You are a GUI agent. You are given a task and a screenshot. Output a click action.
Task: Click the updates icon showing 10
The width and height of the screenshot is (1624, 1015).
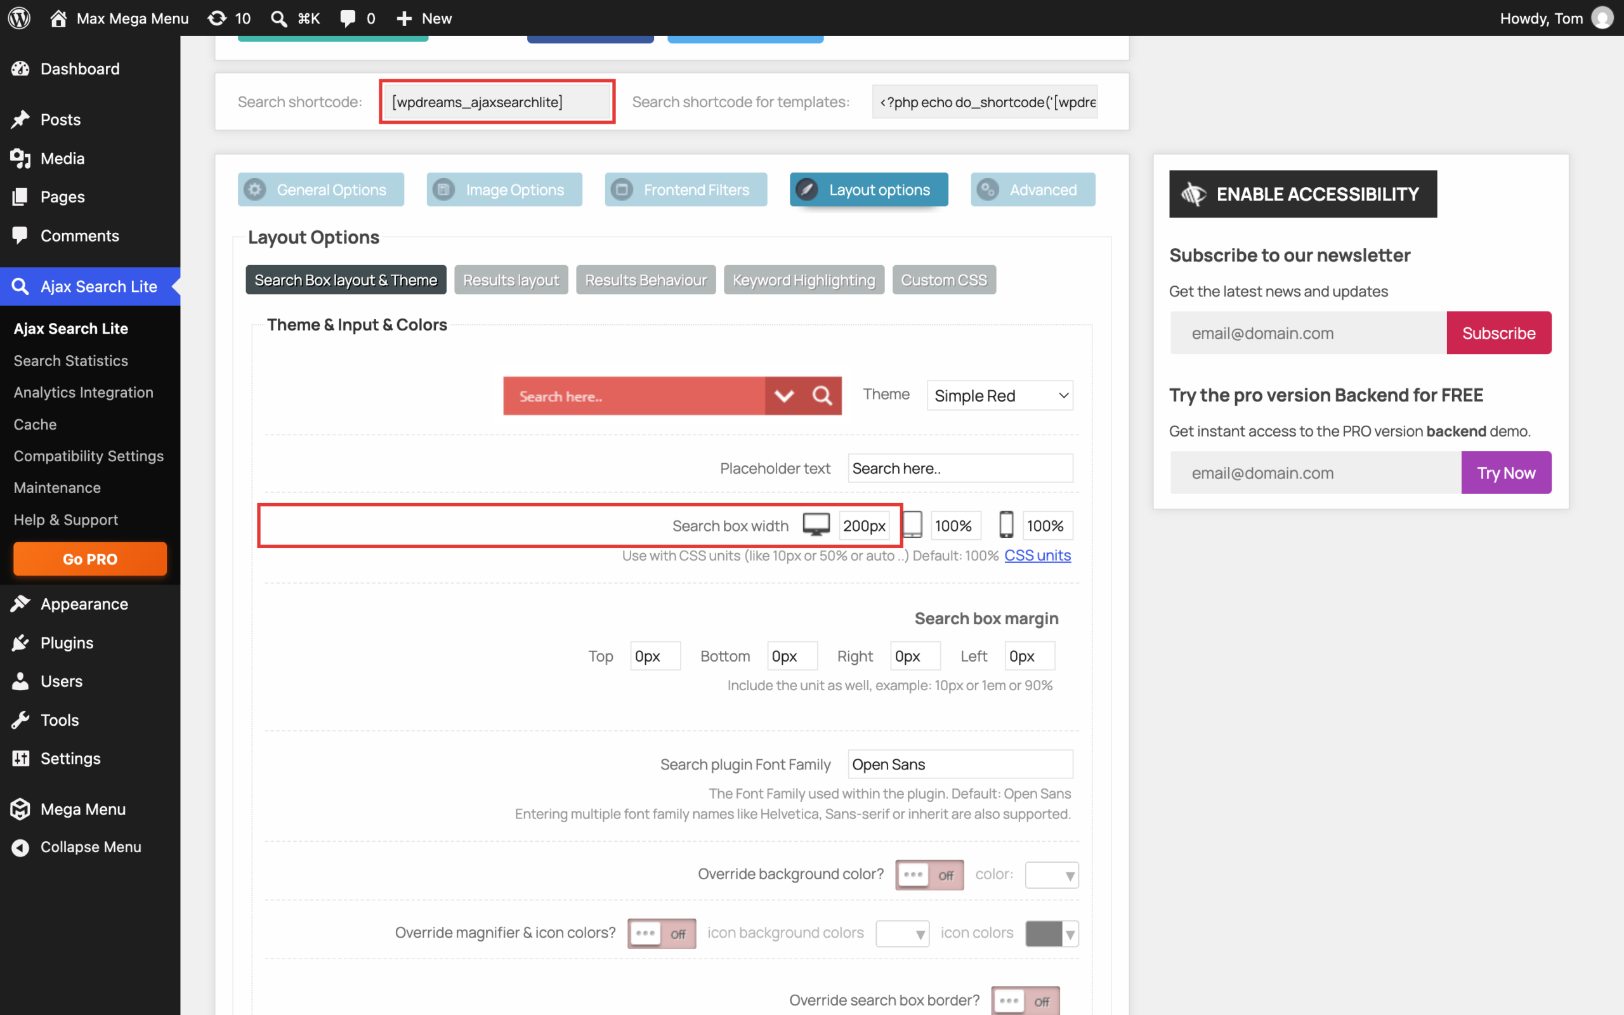217,18
